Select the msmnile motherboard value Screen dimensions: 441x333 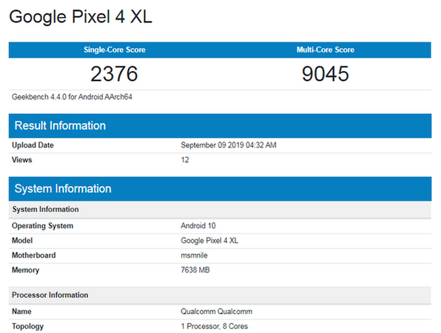[194, 255]
